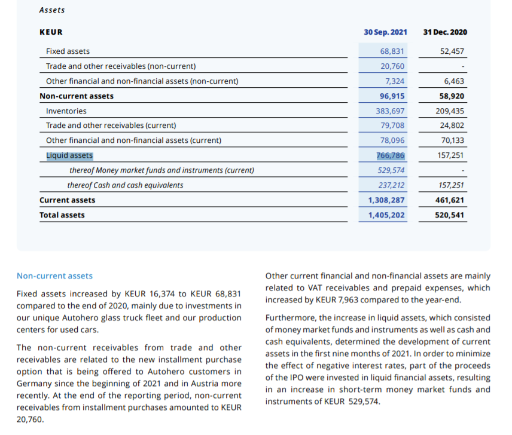Select the 52,457 fixed assets value
512x435 pixels.
(452, 51)
